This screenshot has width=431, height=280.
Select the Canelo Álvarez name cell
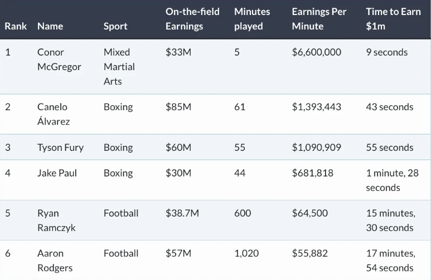pyautogui.click(x=54, y=114)
